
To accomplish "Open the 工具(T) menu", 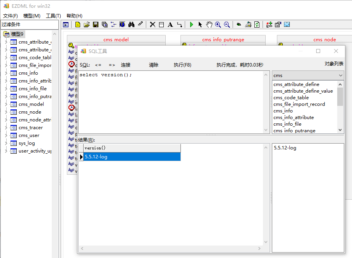I will (53, 16).
